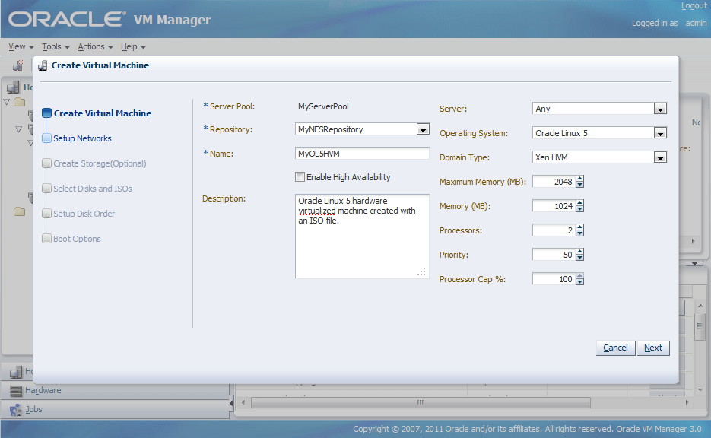Open the Jobs panel in sidebar

(115, 409)
